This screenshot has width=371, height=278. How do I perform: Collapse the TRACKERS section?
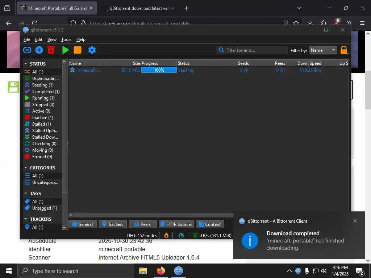(26, 219)
